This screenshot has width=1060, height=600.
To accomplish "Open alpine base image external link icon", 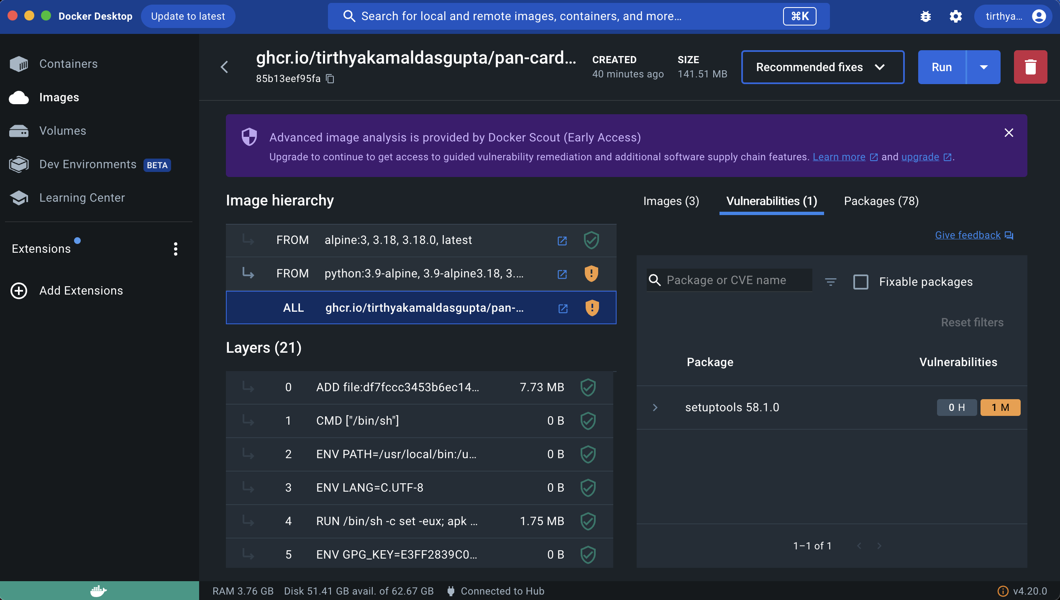I will pos(562,241).
